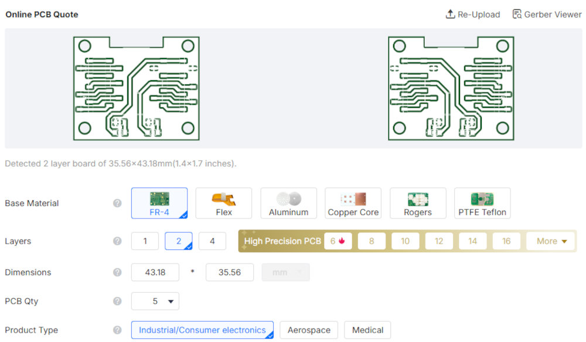Select the Medical product type

point(367,330)
